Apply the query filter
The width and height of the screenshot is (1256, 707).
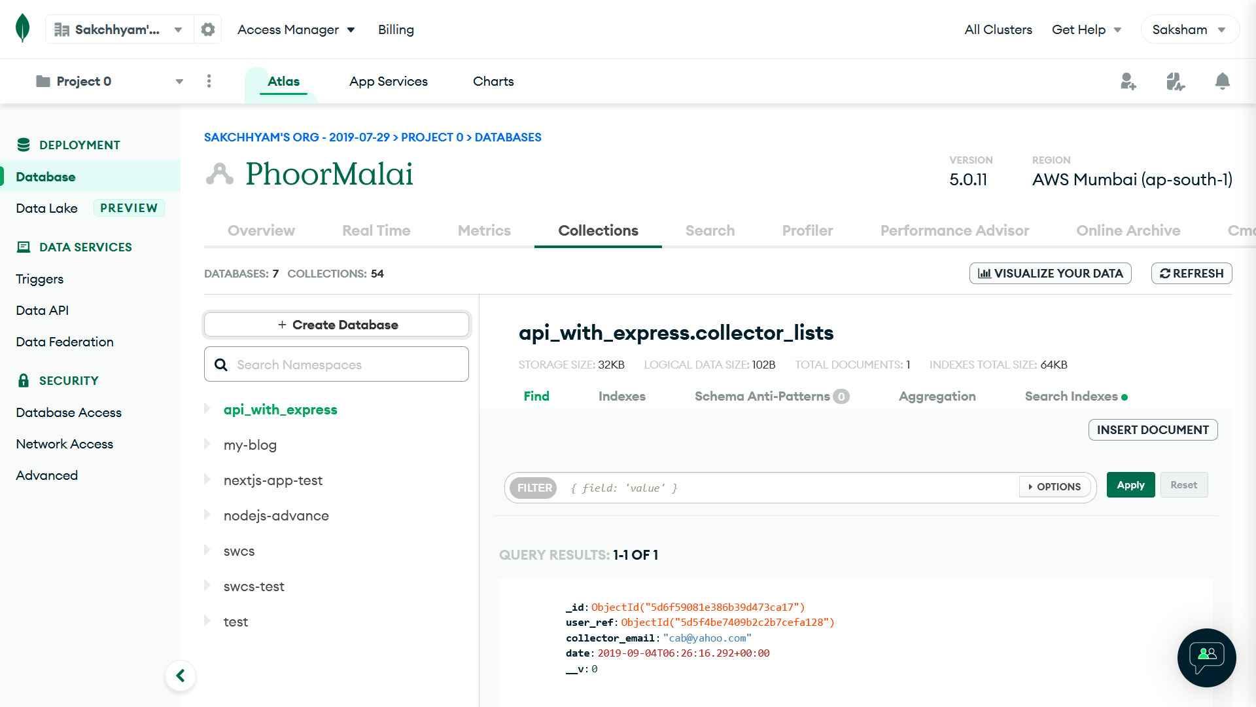[1130, 484]
